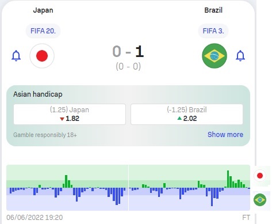Screen dimensions: 272x224
Task: Click the Asian handicap heading
Action: pyautogui.click(x=38, y=94)
